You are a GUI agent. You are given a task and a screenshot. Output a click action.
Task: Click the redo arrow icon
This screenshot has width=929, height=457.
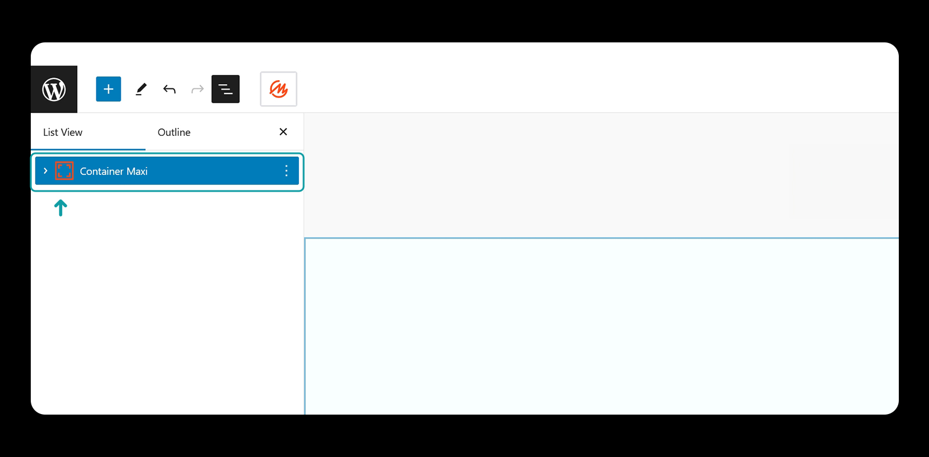point(197,89)
